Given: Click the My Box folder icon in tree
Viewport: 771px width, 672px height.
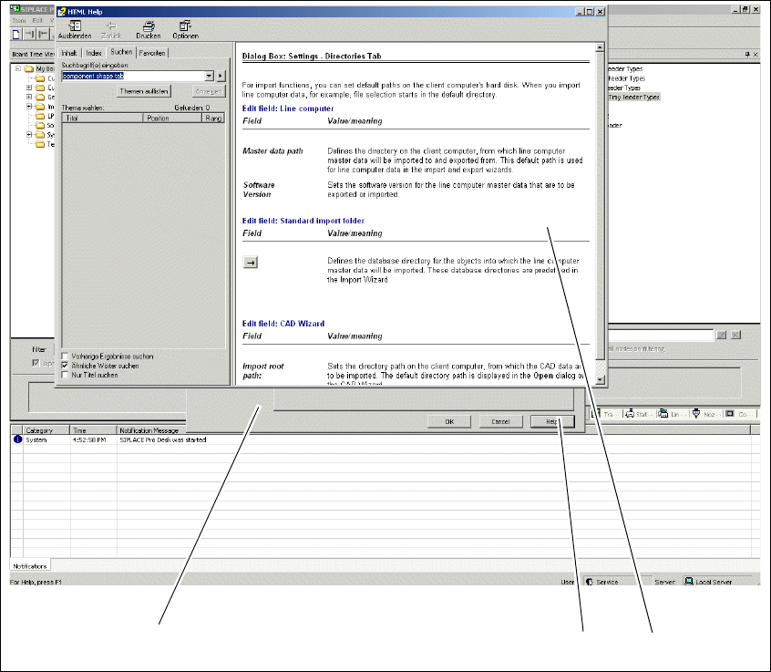Looking at the screenshot, I should (29, 68).
